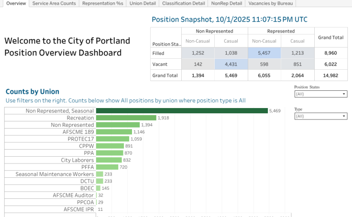Open the NonRep Detail tab

coord(227,3)
